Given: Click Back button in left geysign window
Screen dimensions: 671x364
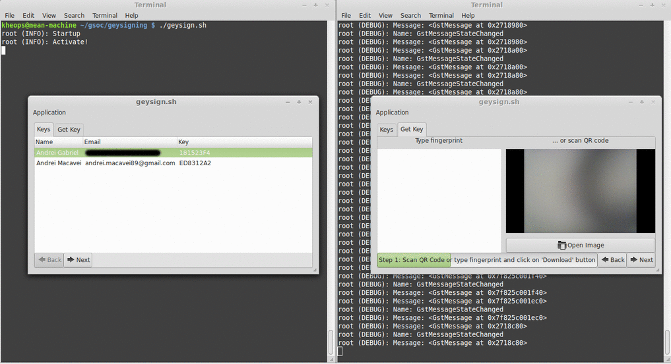Looking at the screenshot, I should [x=49, y=260].
